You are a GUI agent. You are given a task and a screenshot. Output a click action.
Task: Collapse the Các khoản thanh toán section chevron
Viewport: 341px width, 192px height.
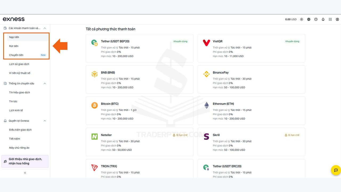[x=45, y=28]
